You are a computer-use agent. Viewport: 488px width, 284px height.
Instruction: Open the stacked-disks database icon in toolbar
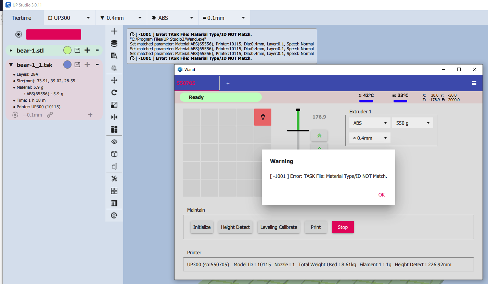(x=114, y=43)
